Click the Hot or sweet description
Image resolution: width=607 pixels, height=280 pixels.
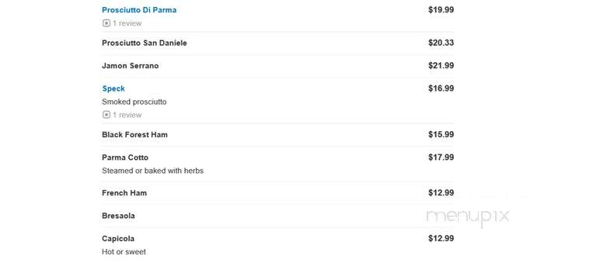pos(124,252)
